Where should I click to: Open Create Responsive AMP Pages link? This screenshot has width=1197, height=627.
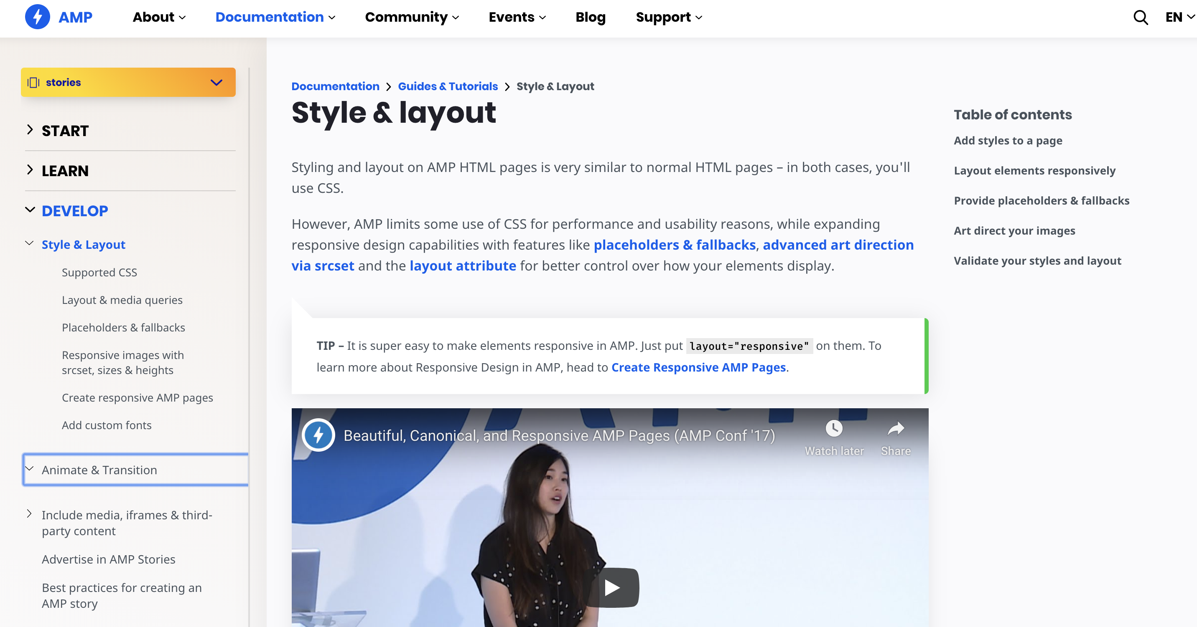point(698,367)
